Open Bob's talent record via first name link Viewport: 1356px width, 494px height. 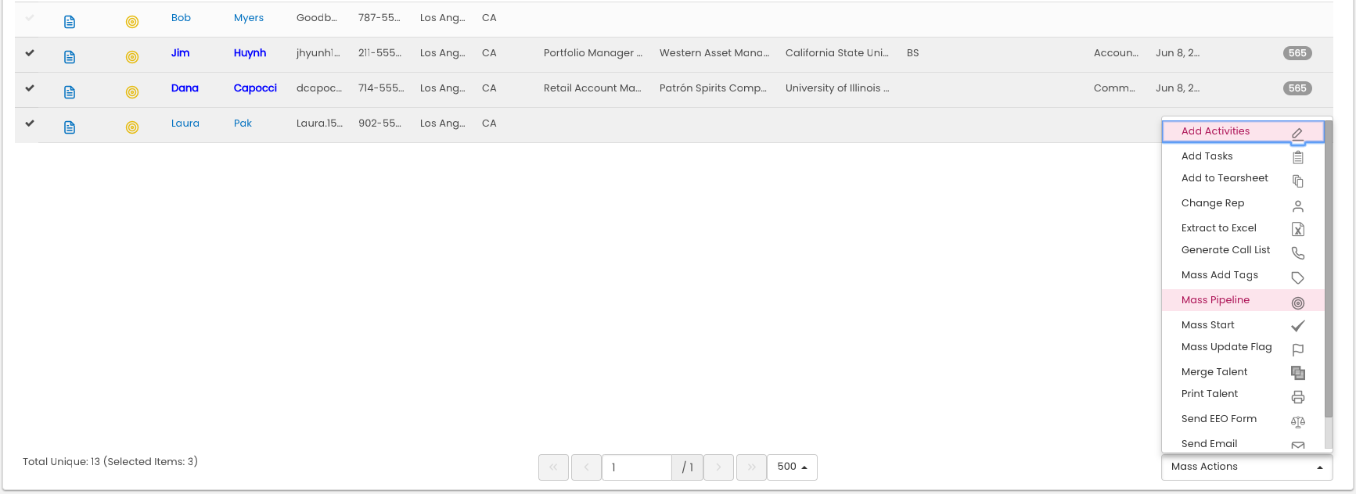(181, 18)
